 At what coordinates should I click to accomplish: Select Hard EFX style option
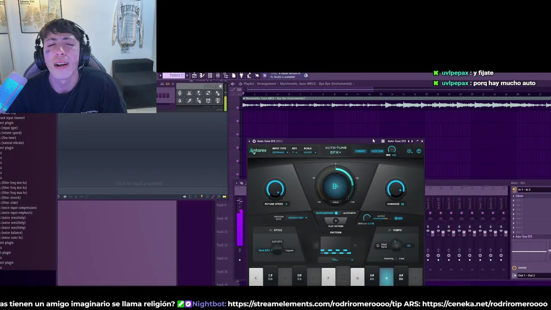pyautogui.click(x=265, y=250)
